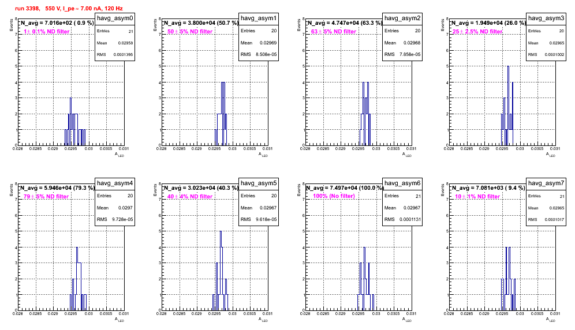Click the N_avg = 5.946e+04 label
This screenshot has width=575, height=330.
(57, 188)
